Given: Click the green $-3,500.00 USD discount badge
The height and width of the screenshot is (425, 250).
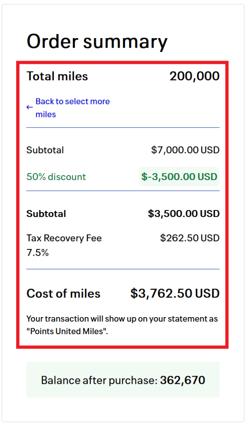Looking at the screenshot, I should click(179, 177).
